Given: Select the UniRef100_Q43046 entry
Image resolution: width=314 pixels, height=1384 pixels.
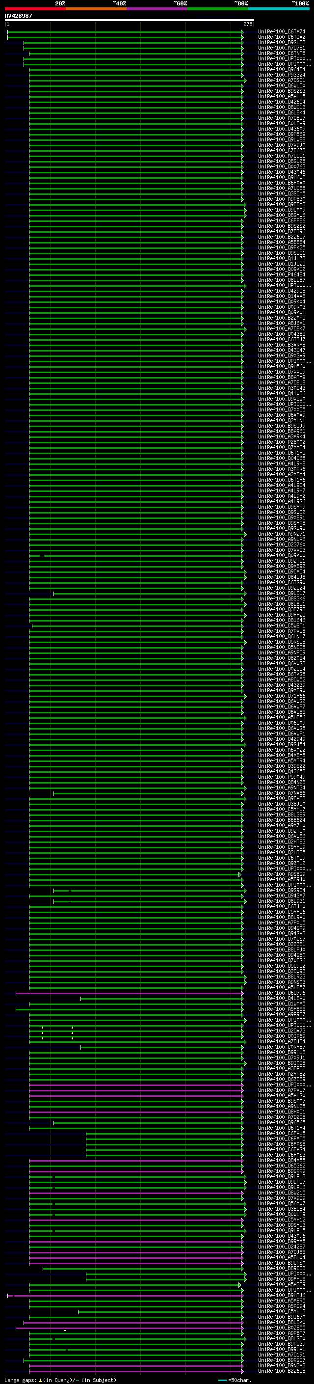Looking at the screenshot, I should click(282, 172).
